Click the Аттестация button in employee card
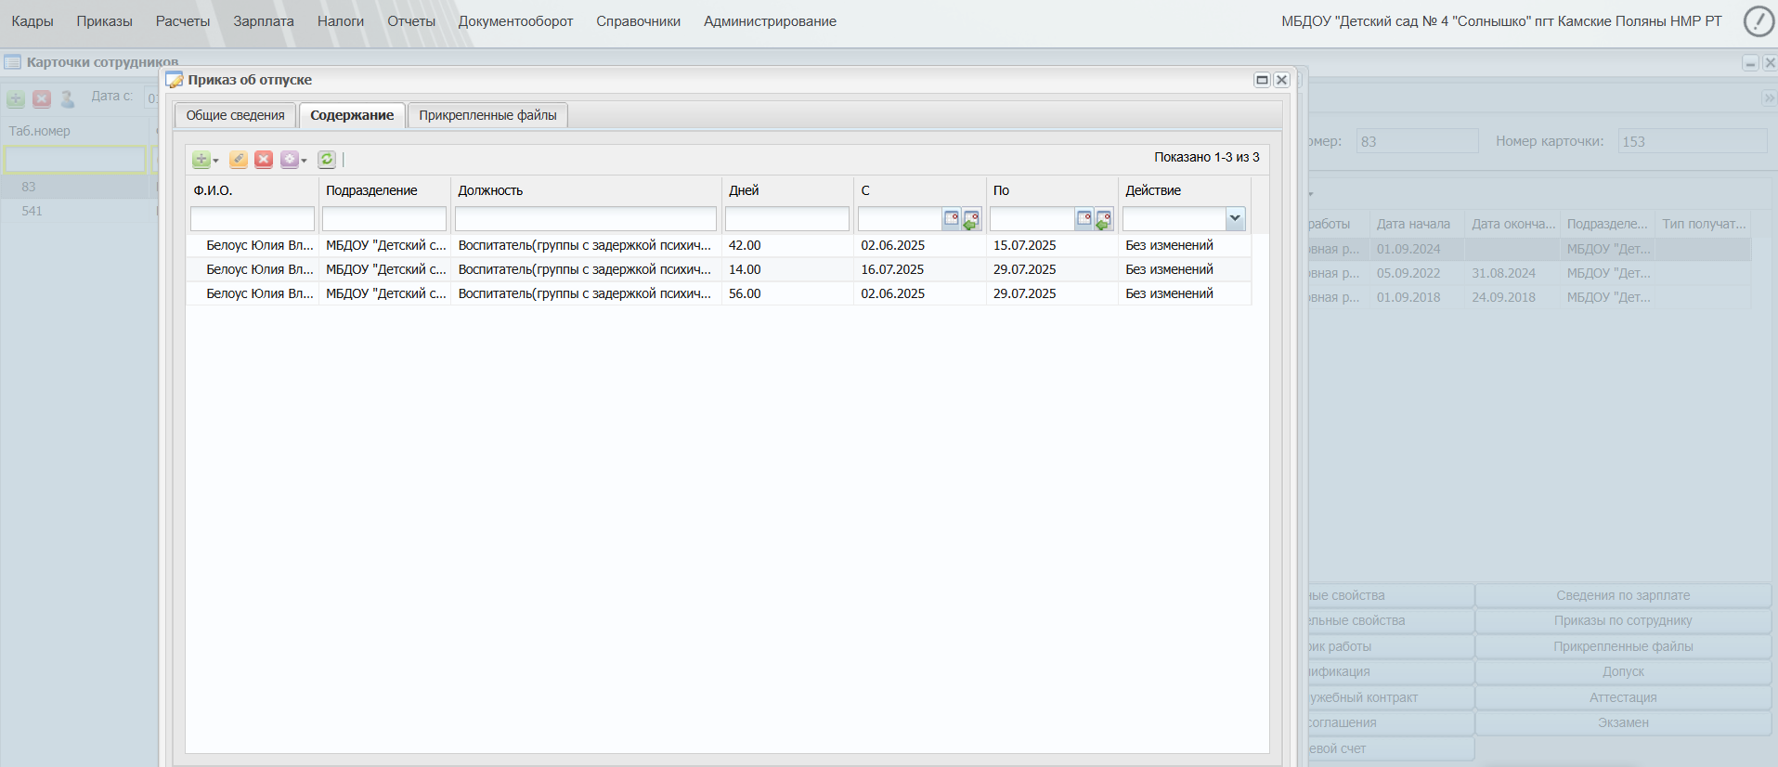Image resolution: width=1778 pixels, height=767 pixels. click(1623, 697)
